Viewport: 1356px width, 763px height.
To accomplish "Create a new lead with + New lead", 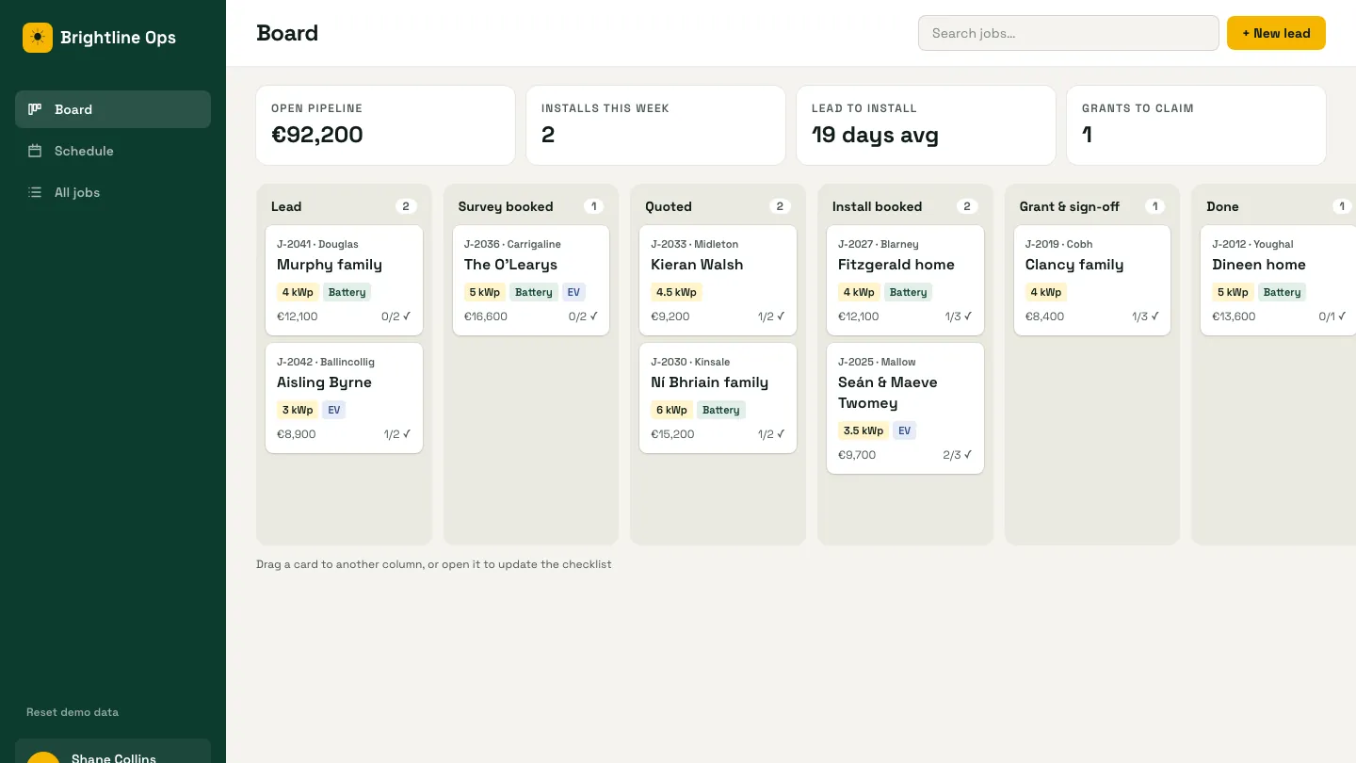I will [1276, 33].
